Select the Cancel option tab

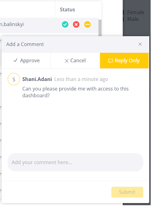pos(75,61)
